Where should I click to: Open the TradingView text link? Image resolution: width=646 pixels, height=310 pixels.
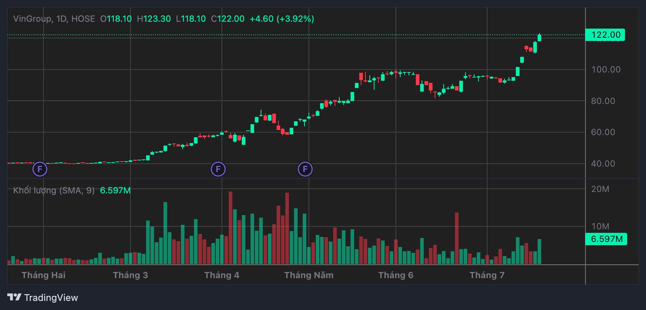click(x=51, y=298)
